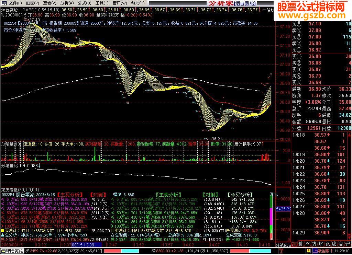Click the 14:29 36.90 trade row
Image resolution: width=352 pixels, height=255 pixels.
319,233
